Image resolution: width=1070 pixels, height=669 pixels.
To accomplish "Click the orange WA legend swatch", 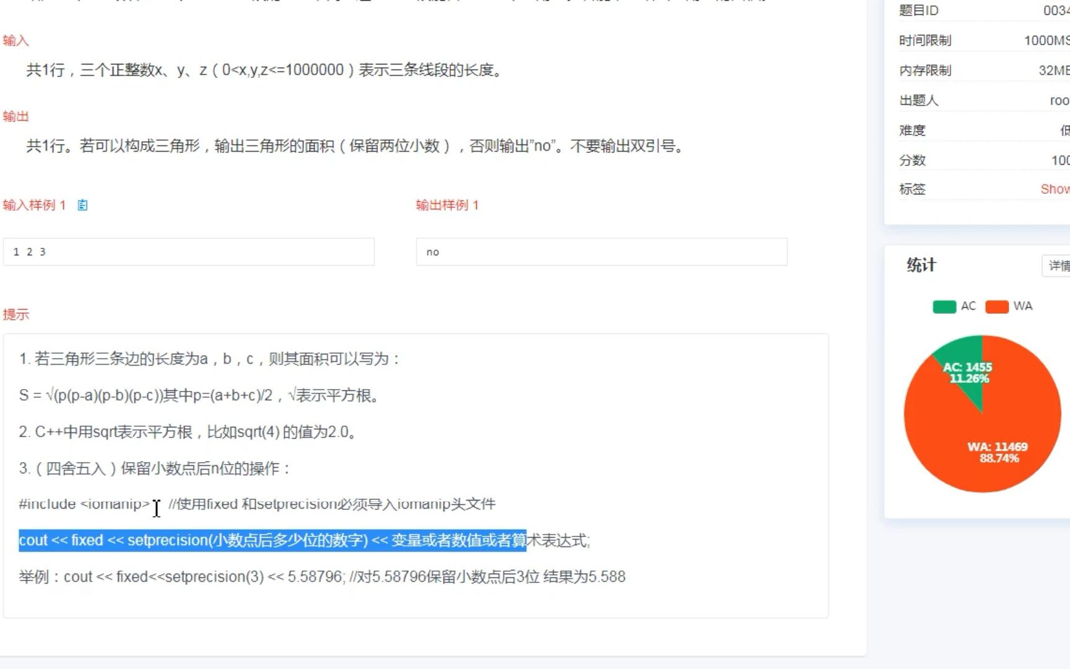I will (997, 306).
